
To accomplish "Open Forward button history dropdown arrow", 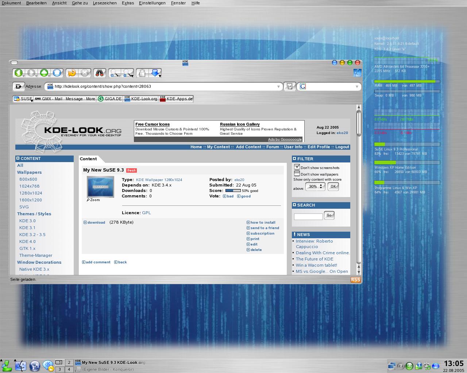I will point(36,76).
